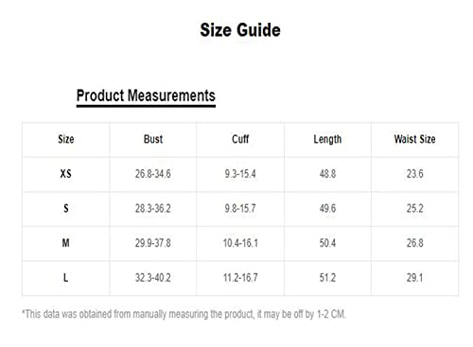Select the L waist size value 29.1
Screen dimensions: 473x347
point(414,278)
